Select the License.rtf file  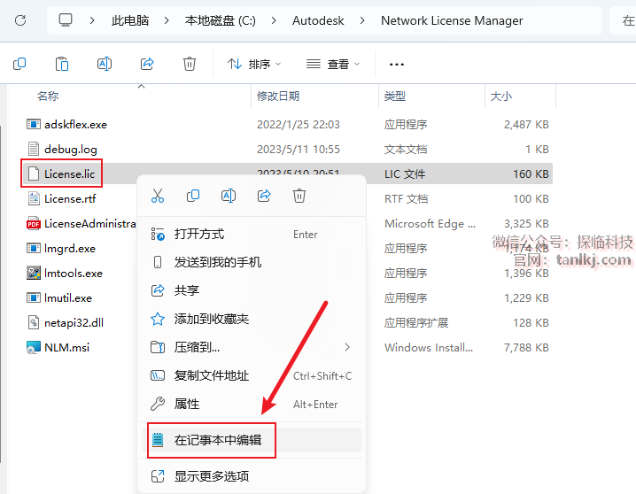click(70, 198)
